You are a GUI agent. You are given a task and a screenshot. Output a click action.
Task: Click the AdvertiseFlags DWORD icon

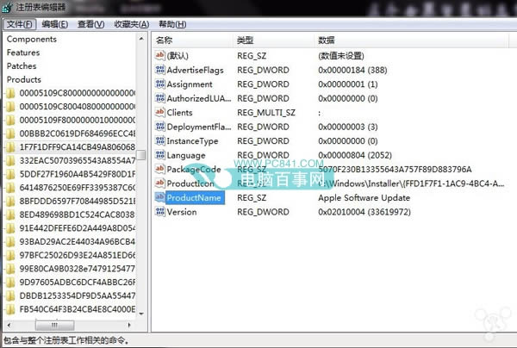(160, 70)
